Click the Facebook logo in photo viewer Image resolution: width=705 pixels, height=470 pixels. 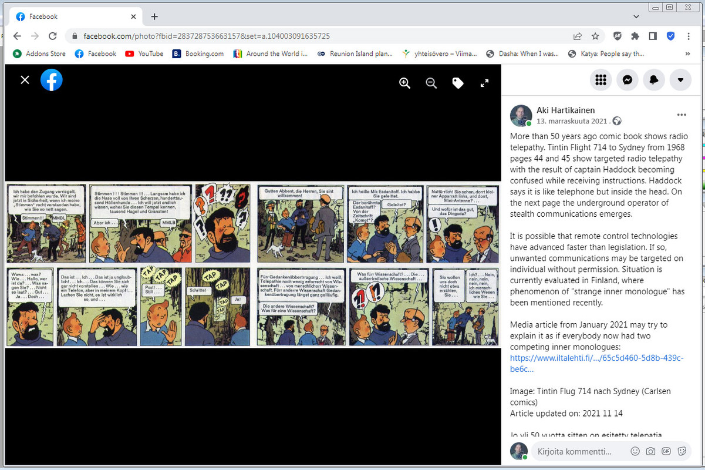tap(52, 80)
